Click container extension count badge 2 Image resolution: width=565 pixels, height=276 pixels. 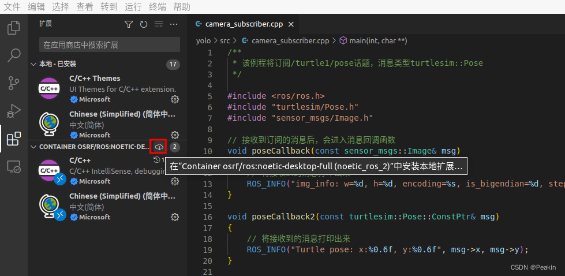(175, 147)
